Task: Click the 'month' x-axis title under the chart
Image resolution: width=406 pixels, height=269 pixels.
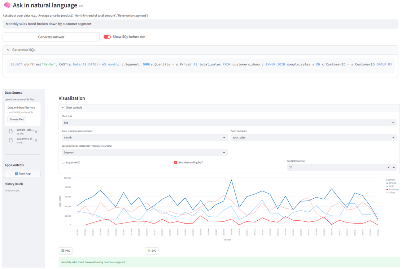Action: [x=228, y=240]
